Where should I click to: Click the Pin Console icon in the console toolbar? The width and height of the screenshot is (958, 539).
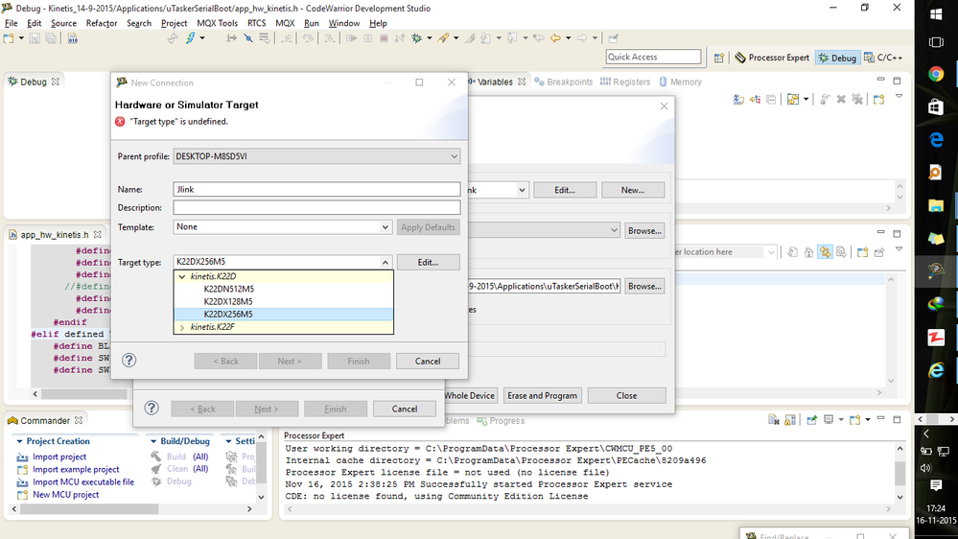[x=812, y=420]
